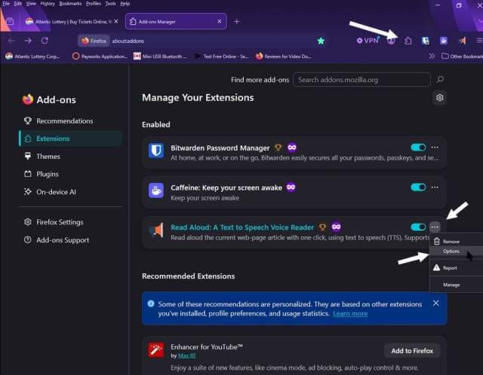Open the Firefox hamburger application menu
This screenshot has height=375, width=483.
(480, 41)
